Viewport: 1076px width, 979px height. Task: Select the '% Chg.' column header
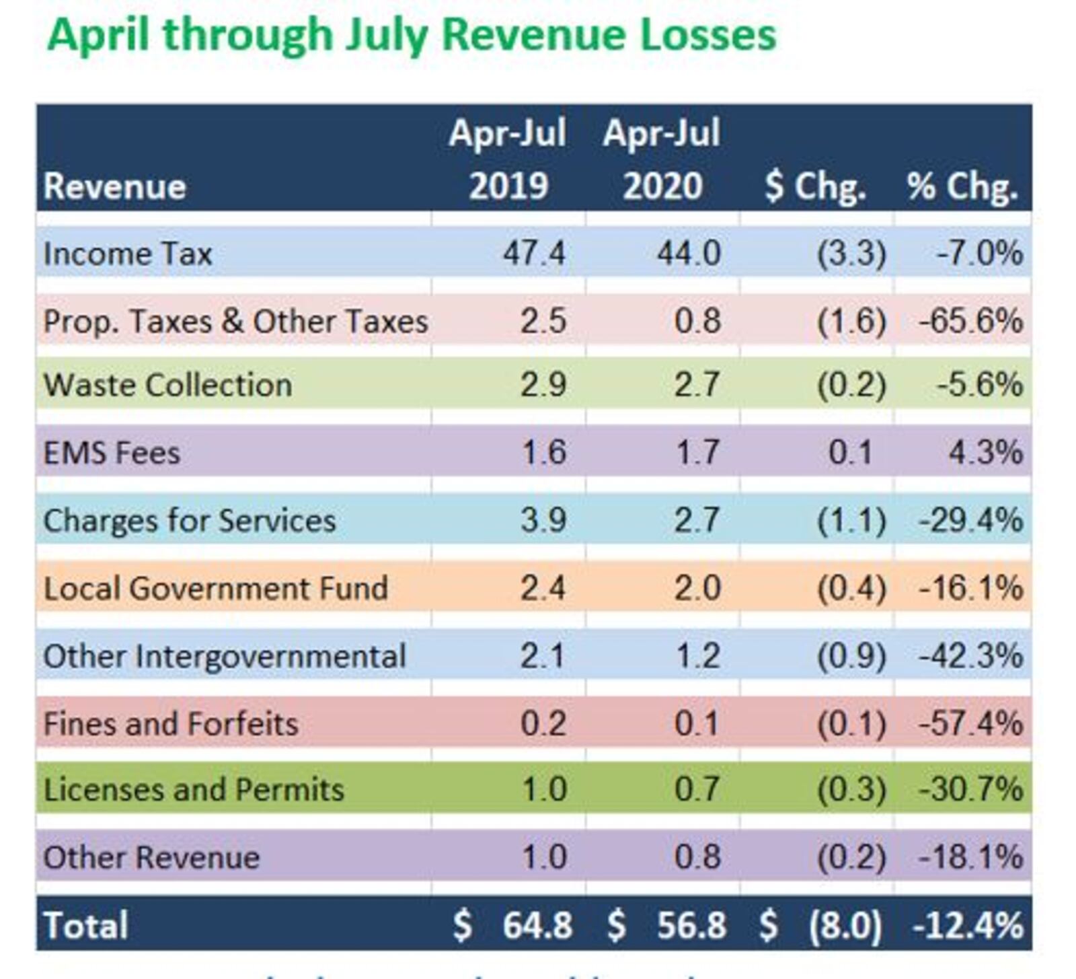pos(962,187)
